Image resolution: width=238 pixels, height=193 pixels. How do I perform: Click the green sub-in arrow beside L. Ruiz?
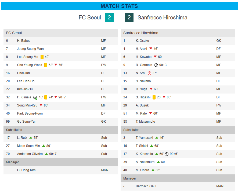point(31,138)
